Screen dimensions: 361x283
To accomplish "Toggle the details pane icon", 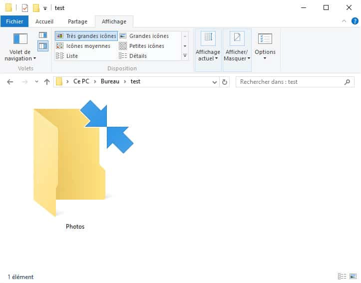I will coord(43,46).
